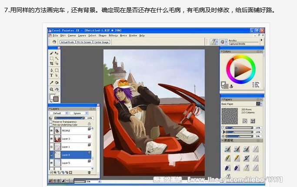Click the Actual Pixels button
This screenshot has height=187, width=297.
67,42
